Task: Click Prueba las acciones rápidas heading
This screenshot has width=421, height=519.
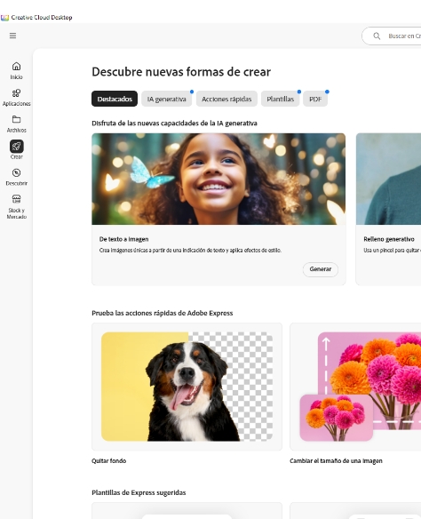Action: (162, 313)
